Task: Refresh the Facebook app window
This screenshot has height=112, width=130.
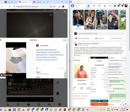Action: pyautogui.click(x=77, y=2)
